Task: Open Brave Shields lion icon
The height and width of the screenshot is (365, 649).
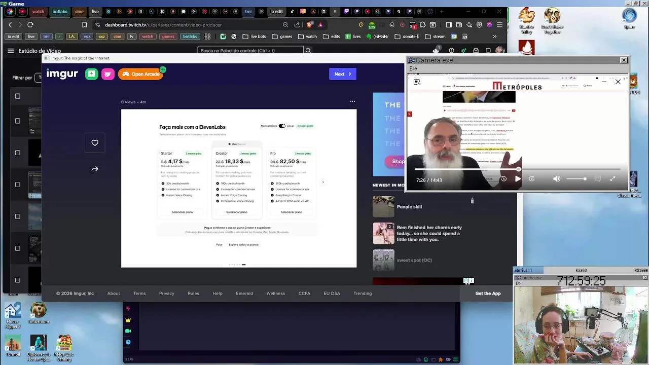Action: pyautogui.click(x=310, y=25)
